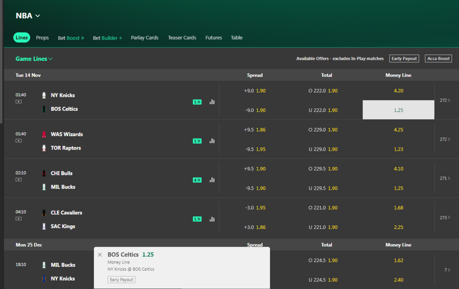Click the Acca Boost offer button

click(x=438, y=59)
